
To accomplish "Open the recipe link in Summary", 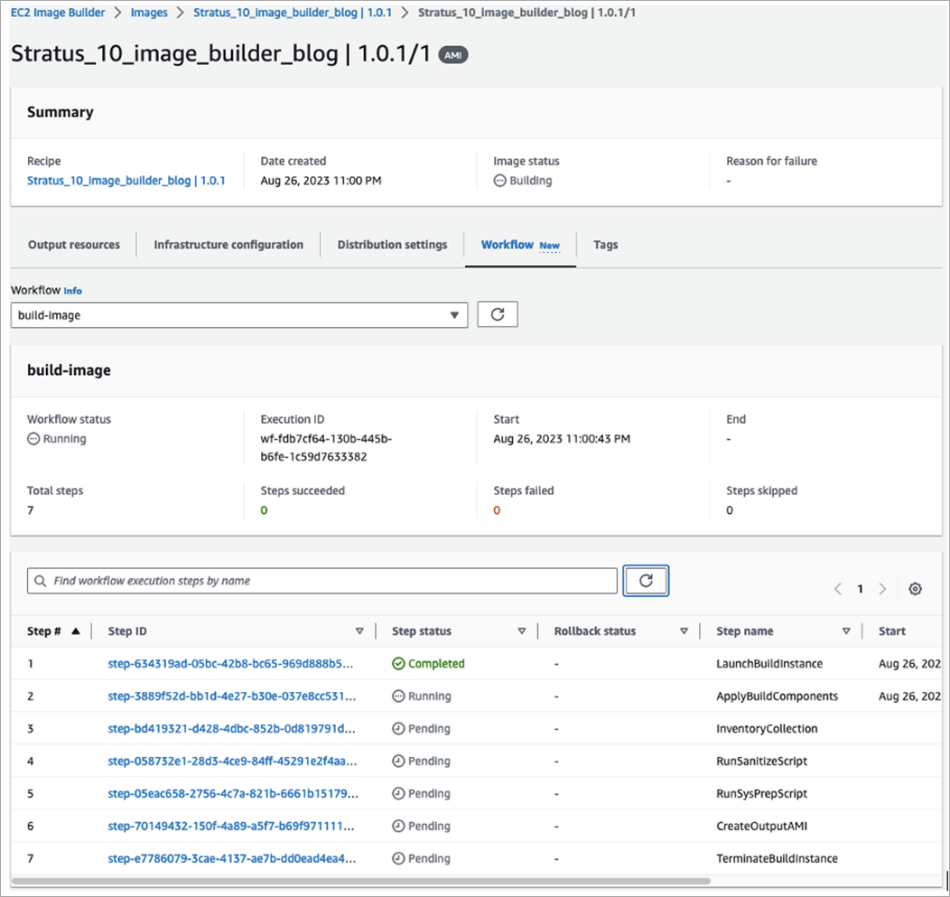I will pyautogui.click(x=126, y=181).
